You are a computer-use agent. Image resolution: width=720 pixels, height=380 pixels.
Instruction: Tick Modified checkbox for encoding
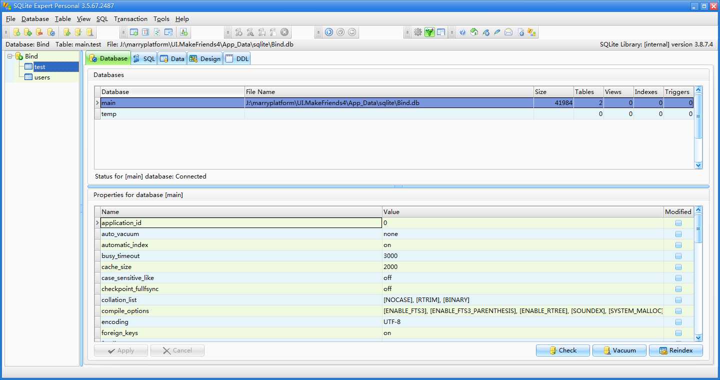[678, 322]
